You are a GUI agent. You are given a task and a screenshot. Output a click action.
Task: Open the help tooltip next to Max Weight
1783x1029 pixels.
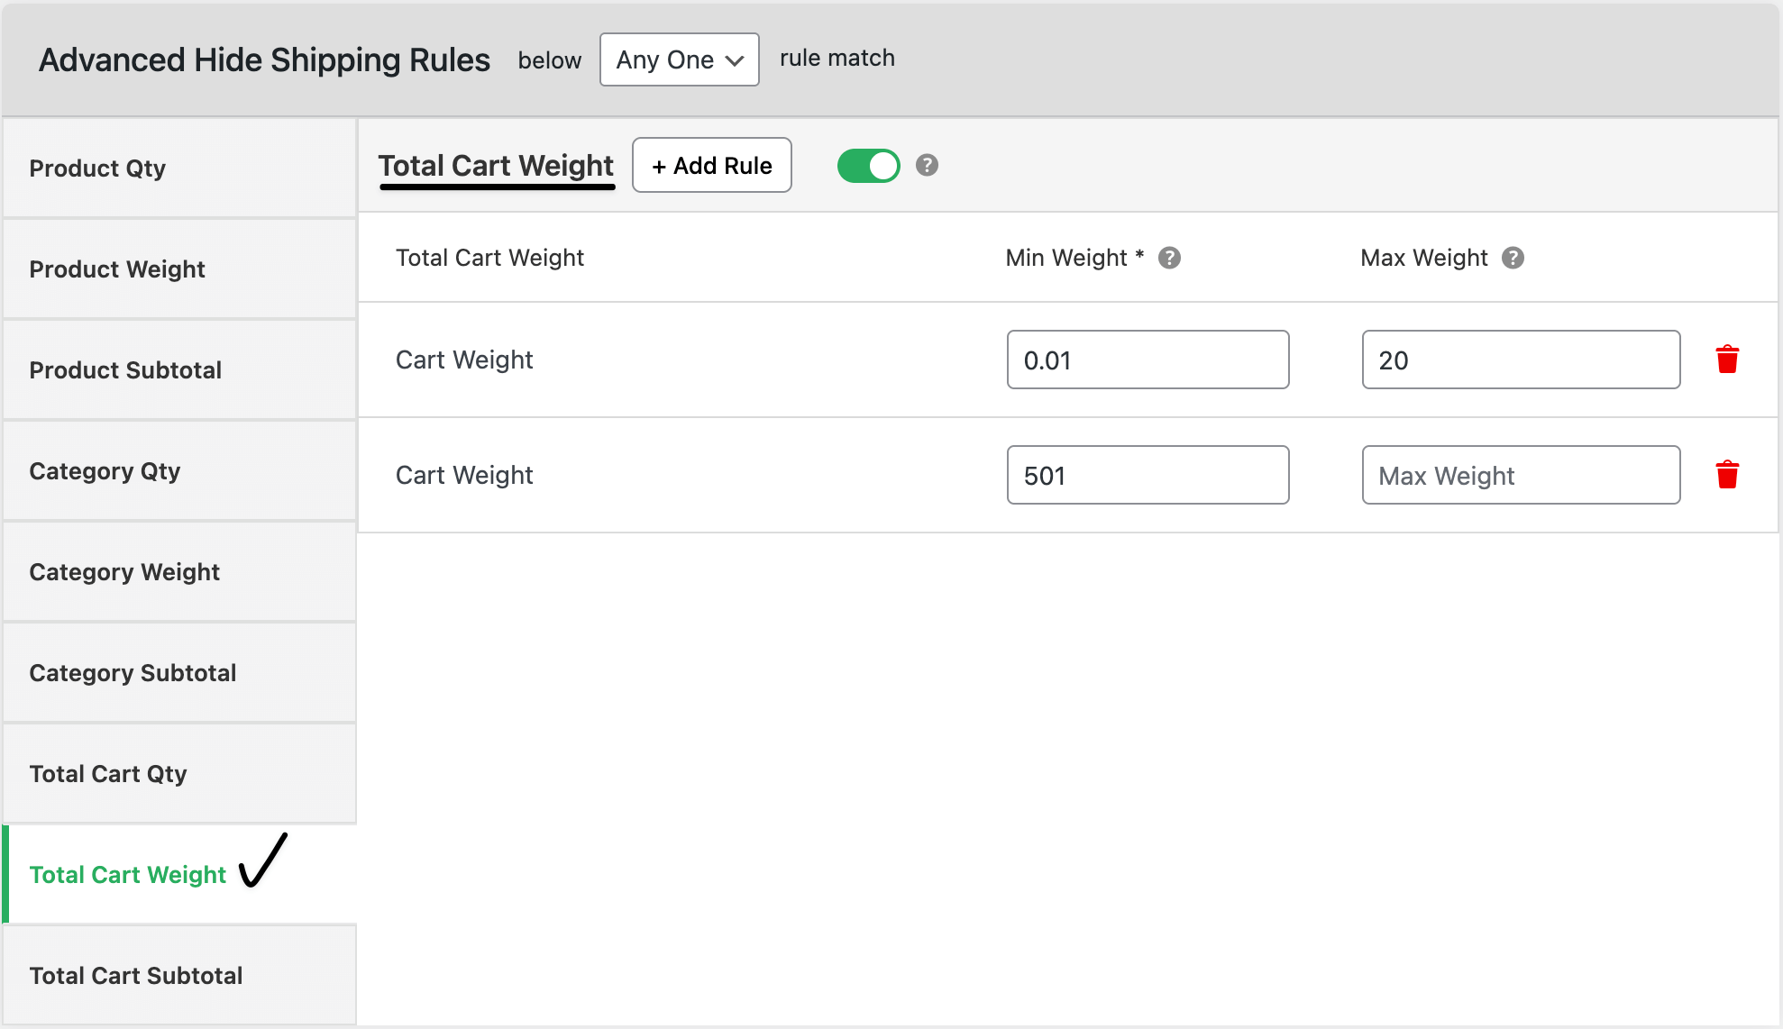[1513, 258]
